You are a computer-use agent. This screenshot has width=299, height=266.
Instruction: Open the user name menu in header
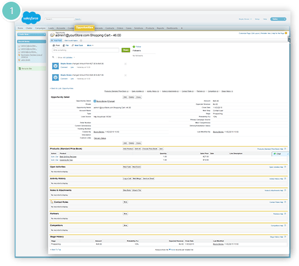point(245,19)
